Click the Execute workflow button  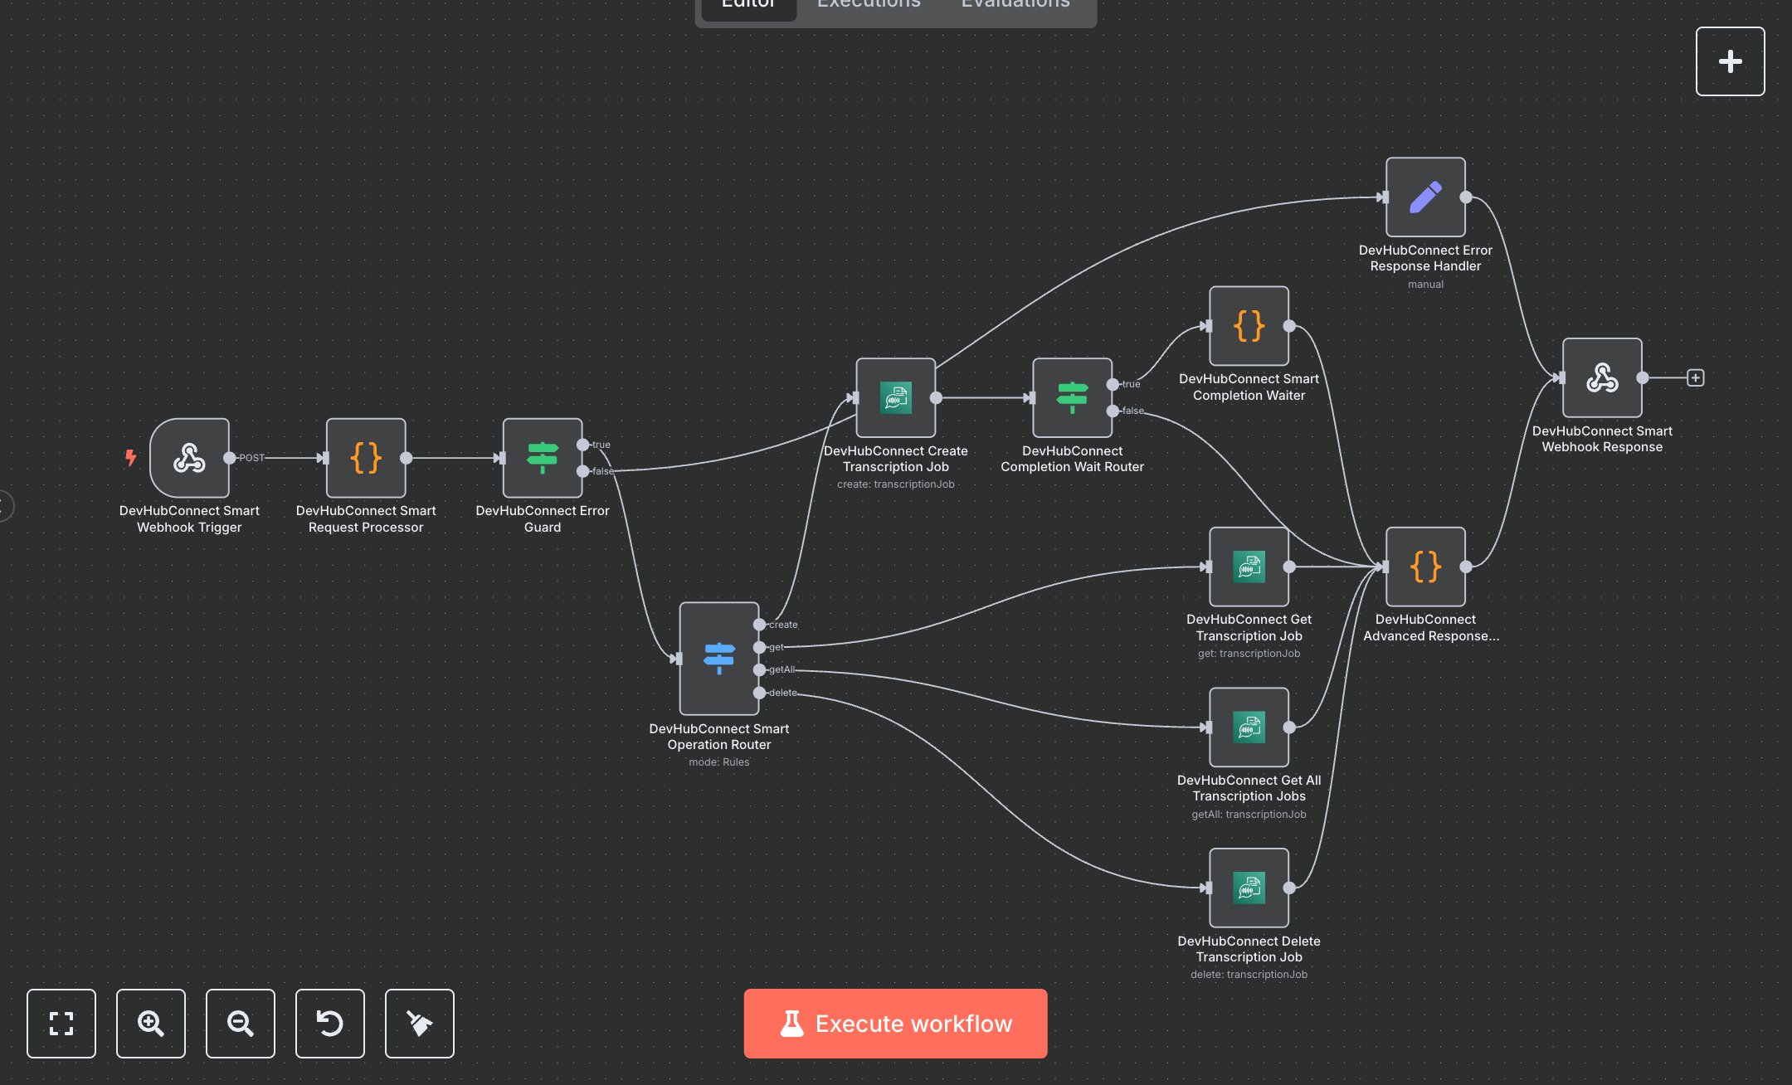point(895,1023)
